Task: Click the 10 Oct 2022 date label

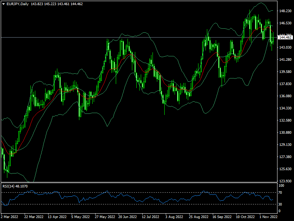Action: [x=245, y=217]
